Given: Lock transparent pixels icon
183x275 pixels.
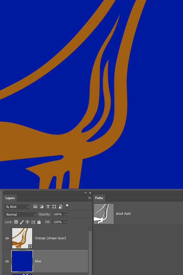Looking at the screenshot, I should [16, 222].
